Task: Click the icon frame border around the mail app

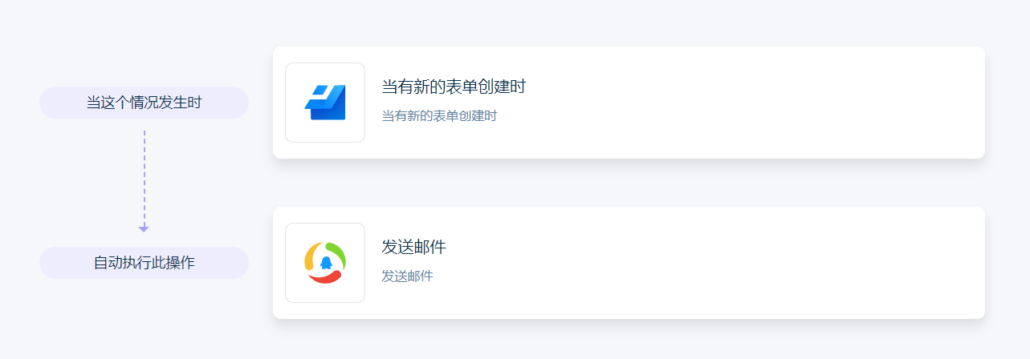Action: pos(286,263)
